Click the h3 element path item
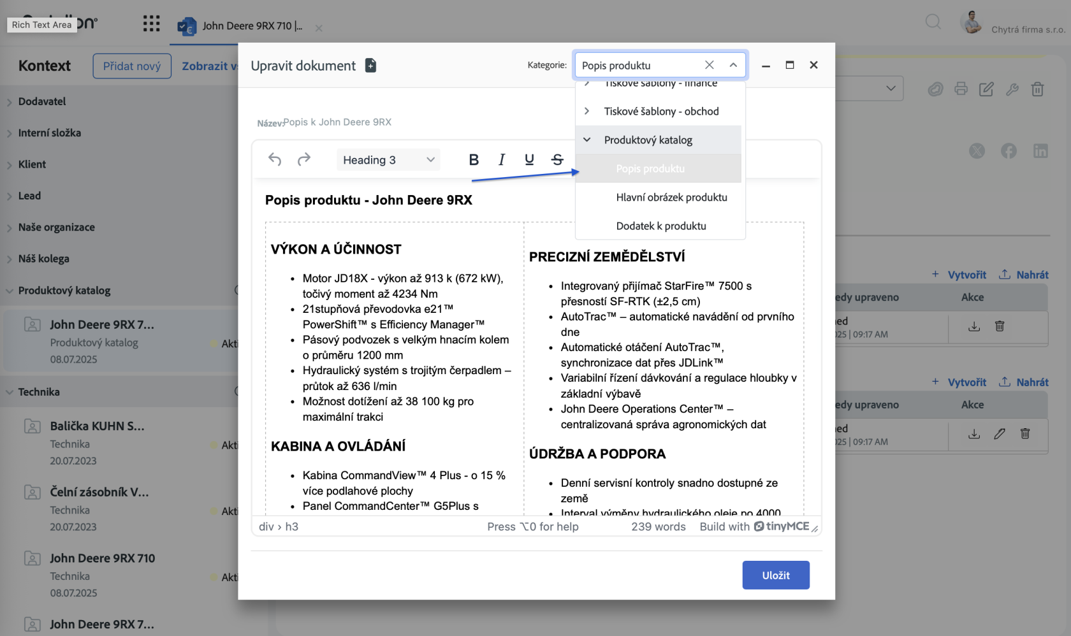The width and height of the screenshot is (1071, 636). 292,526
